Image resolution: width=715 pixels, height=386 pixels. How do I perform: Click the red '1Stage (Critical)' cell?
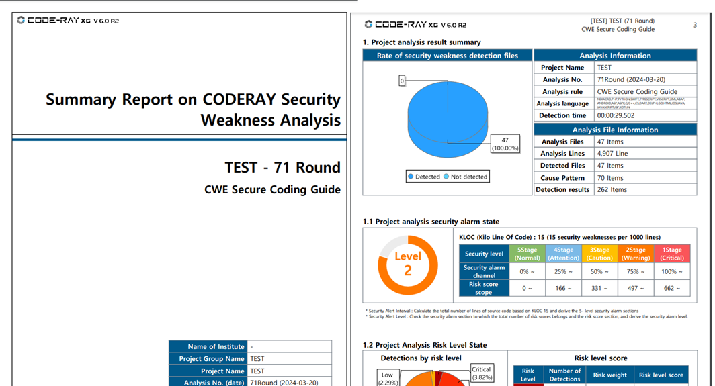coord(672,254)
